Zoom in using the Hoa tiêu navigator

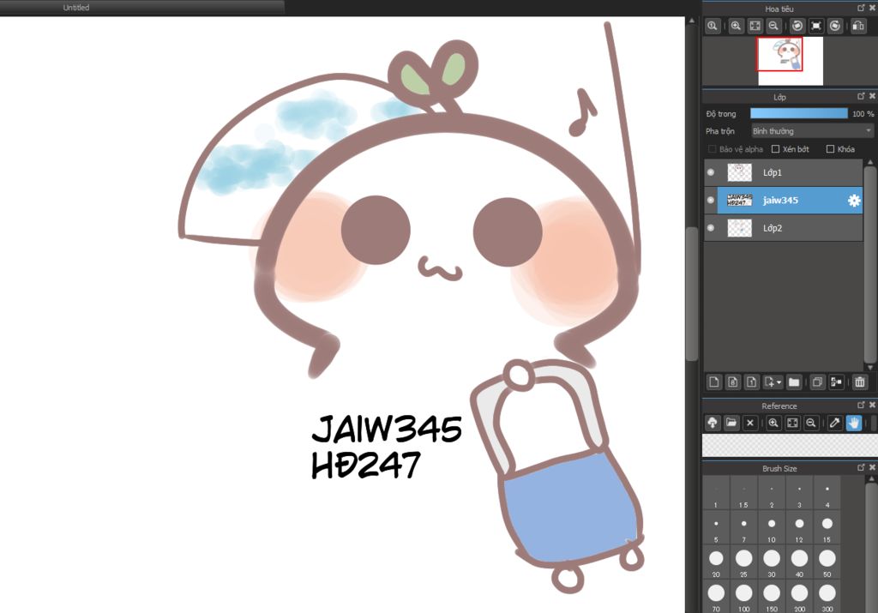tap(736, 26)
